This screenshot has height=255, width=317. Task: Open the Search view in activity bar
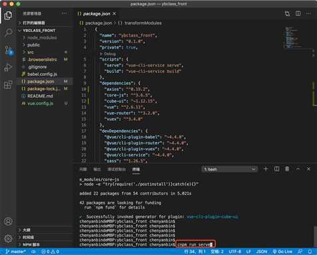coord(8,33)
